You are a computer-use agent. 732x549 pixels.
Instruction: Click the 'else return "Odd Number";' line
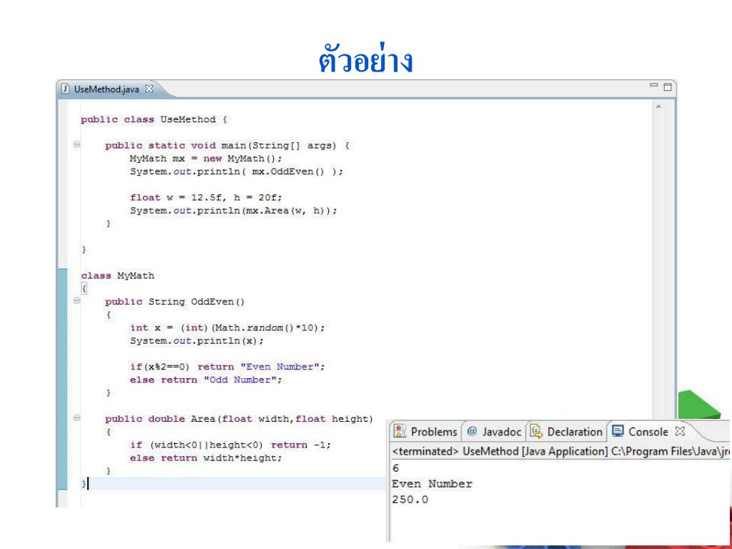[206, 380]
